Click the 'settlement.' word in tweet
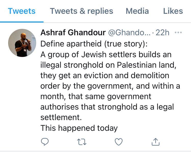The image size is (191, 152). tap(61, 117)
